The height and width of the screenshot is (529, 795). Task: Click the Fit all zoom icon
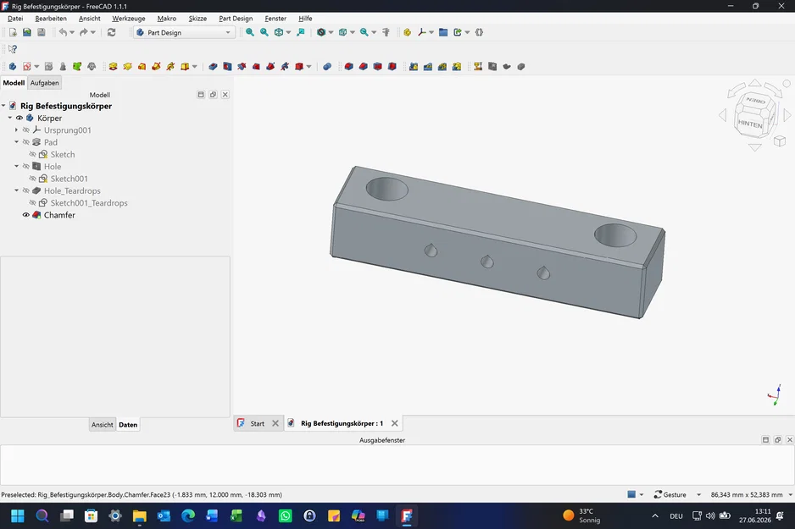tap(250, 32)
